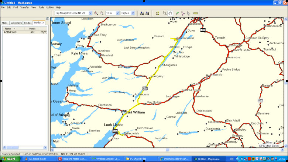Screen dimensions: 288x162
Task: Click the 1402 points value in the track list
Action: pyautogui.click(x=32, y=32)
